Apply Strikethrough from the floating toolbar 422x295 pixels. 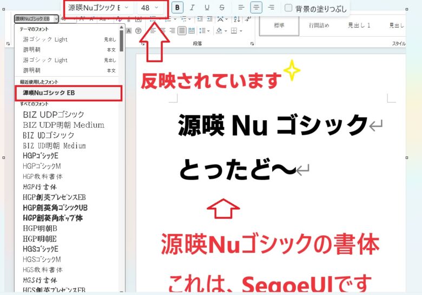pyautogui.click(x=222, y=8)
